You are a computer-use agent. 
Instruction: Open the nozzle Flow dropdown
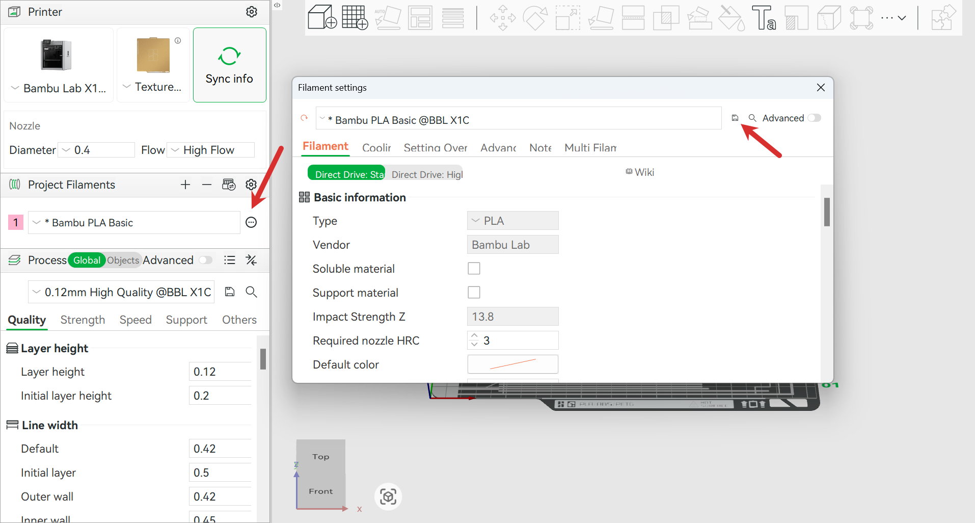coord(211,150)
